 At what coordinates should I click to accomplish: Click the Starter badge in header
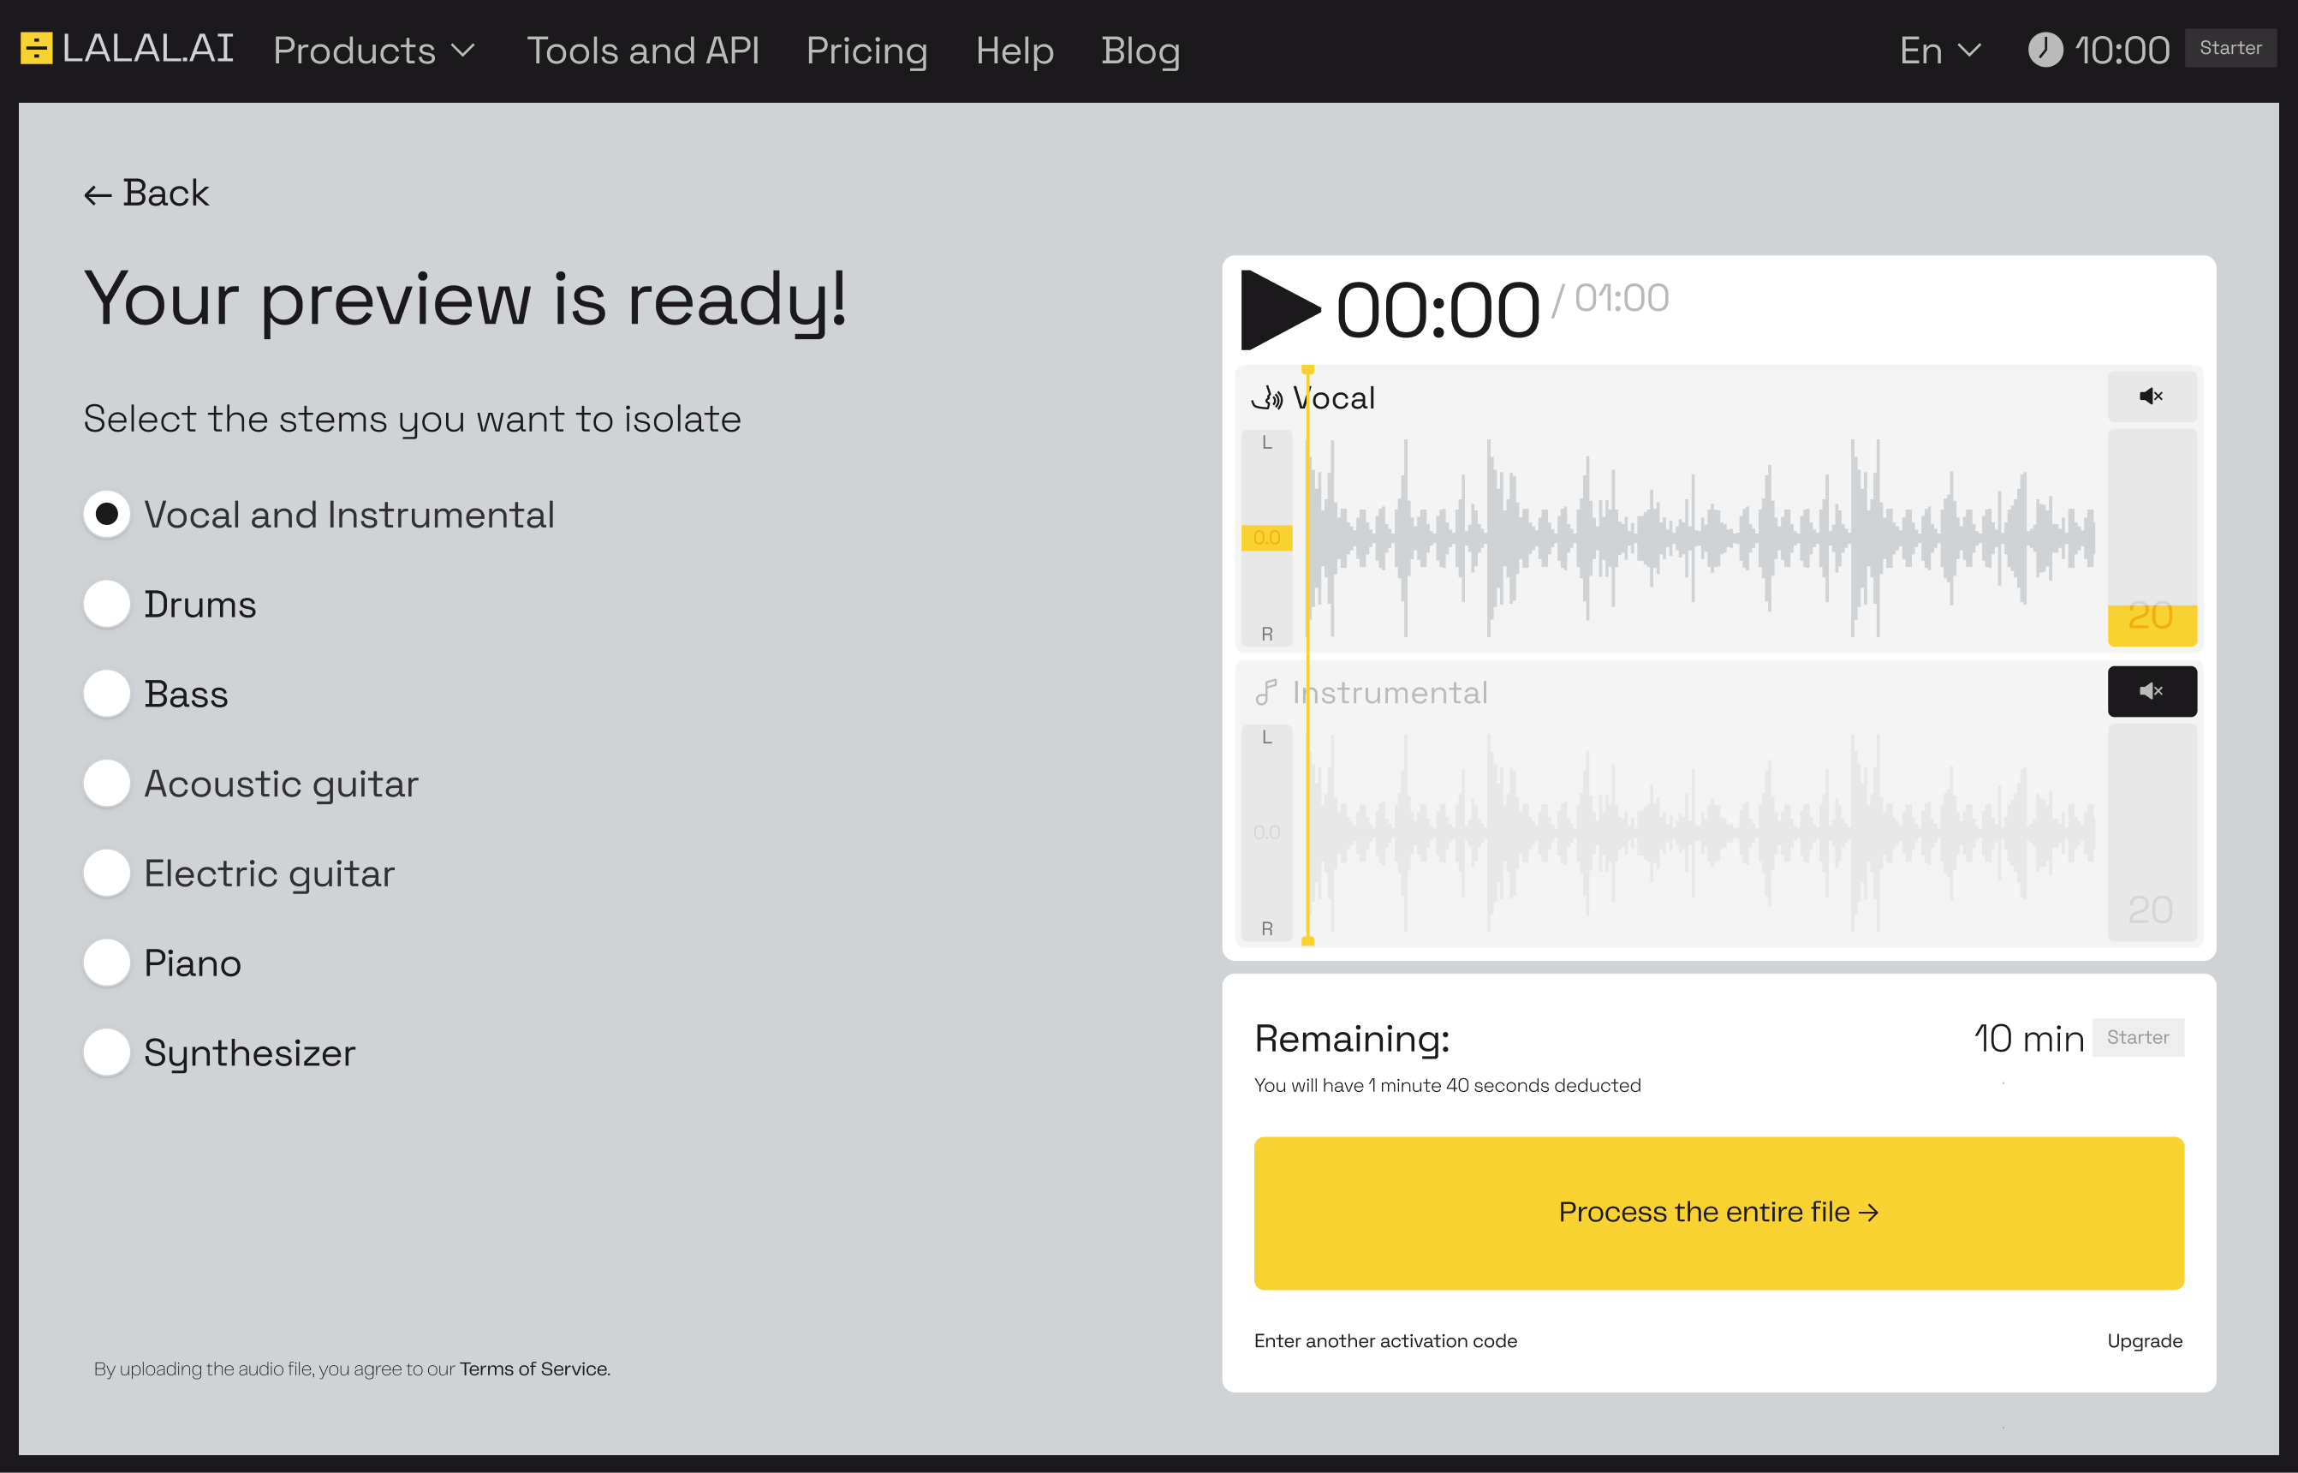[x=2230, y=48]
